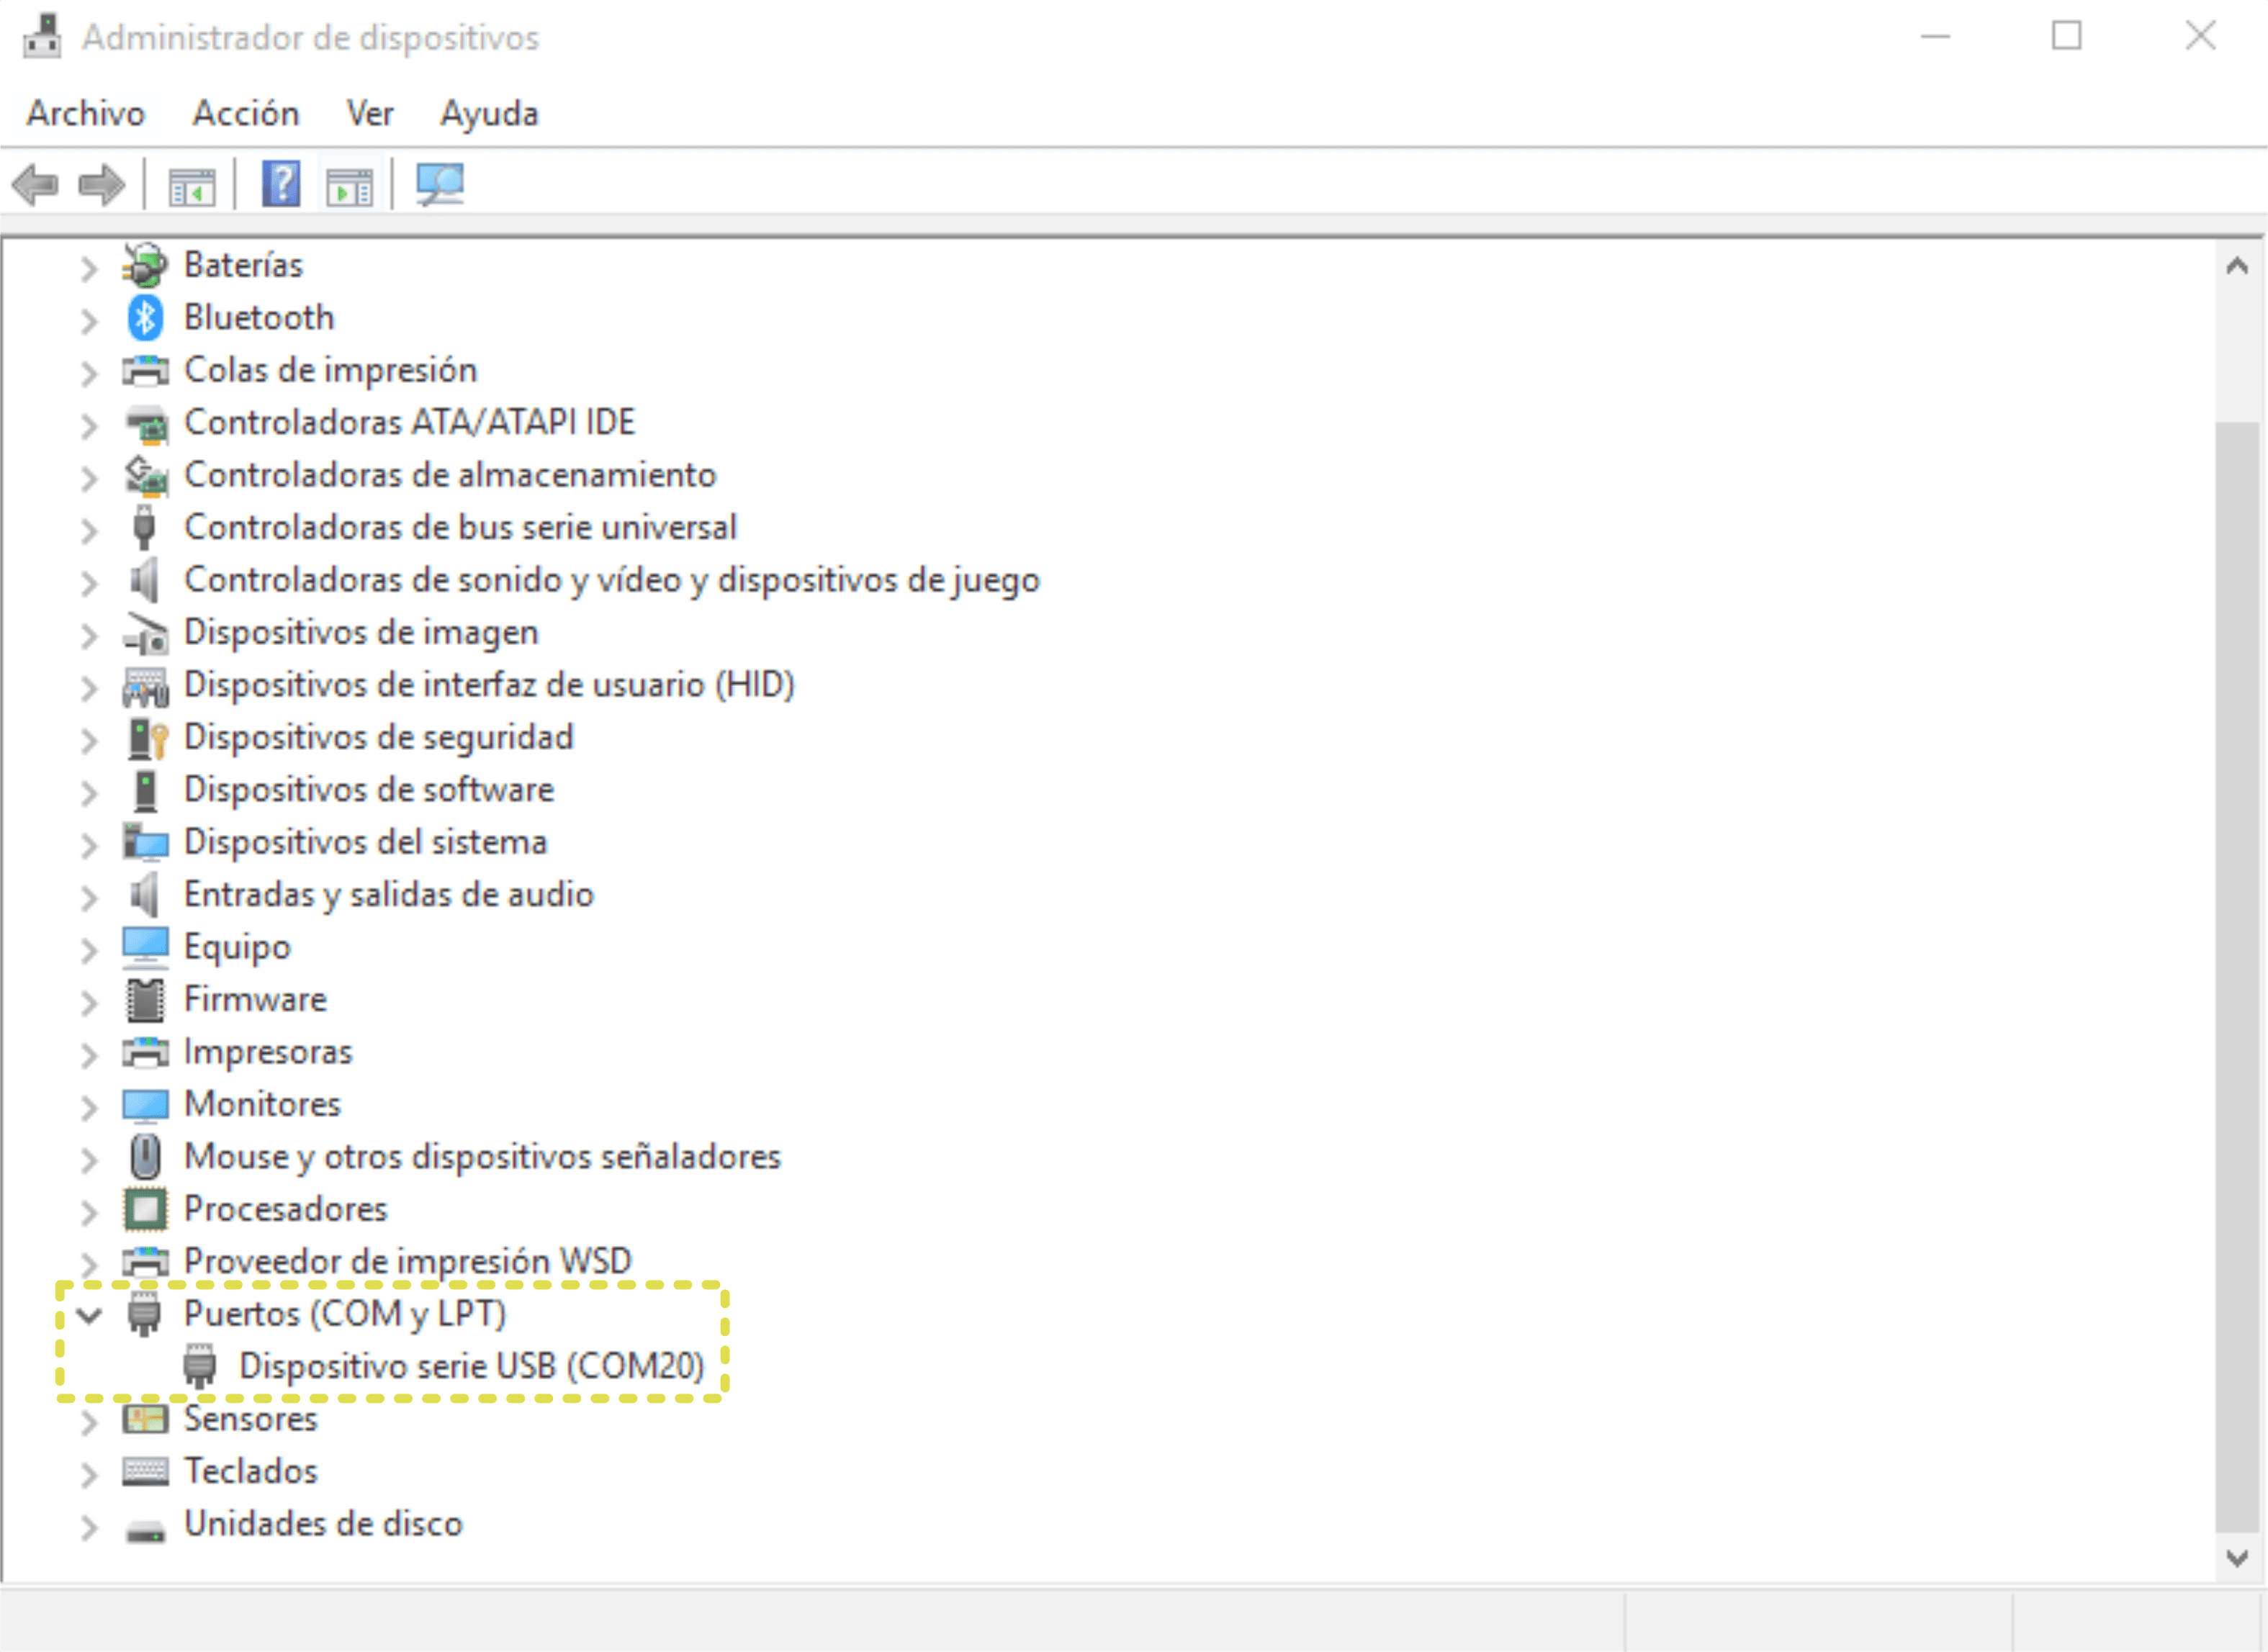The width and height of the screenshot is (2268, 1652).
Task: Click the Baterías battery icon
Action: coord(145,265)
